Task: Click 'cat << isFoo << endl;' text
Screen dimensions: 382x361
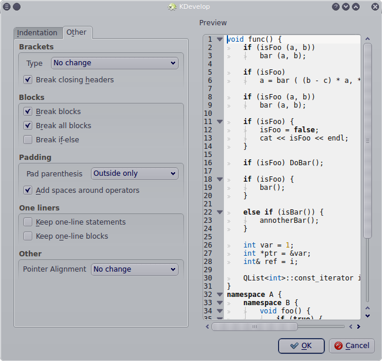Action: [x=304, y=138]
